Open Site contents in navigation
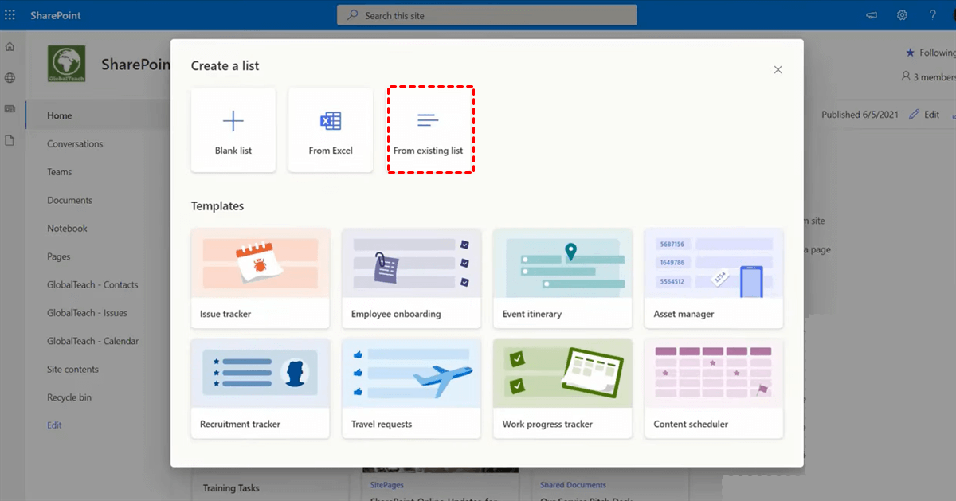 (x=72, y=370)
